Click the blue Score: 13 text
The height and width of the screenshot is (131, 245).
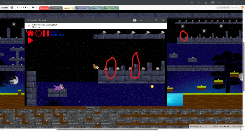point(56,32)
